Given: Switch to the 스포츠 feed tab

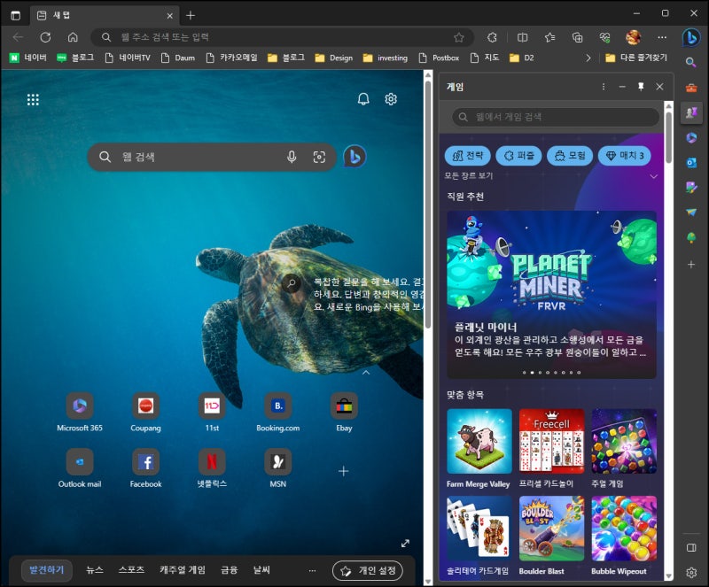Looking at the screenshot, I should click(131, 570).
